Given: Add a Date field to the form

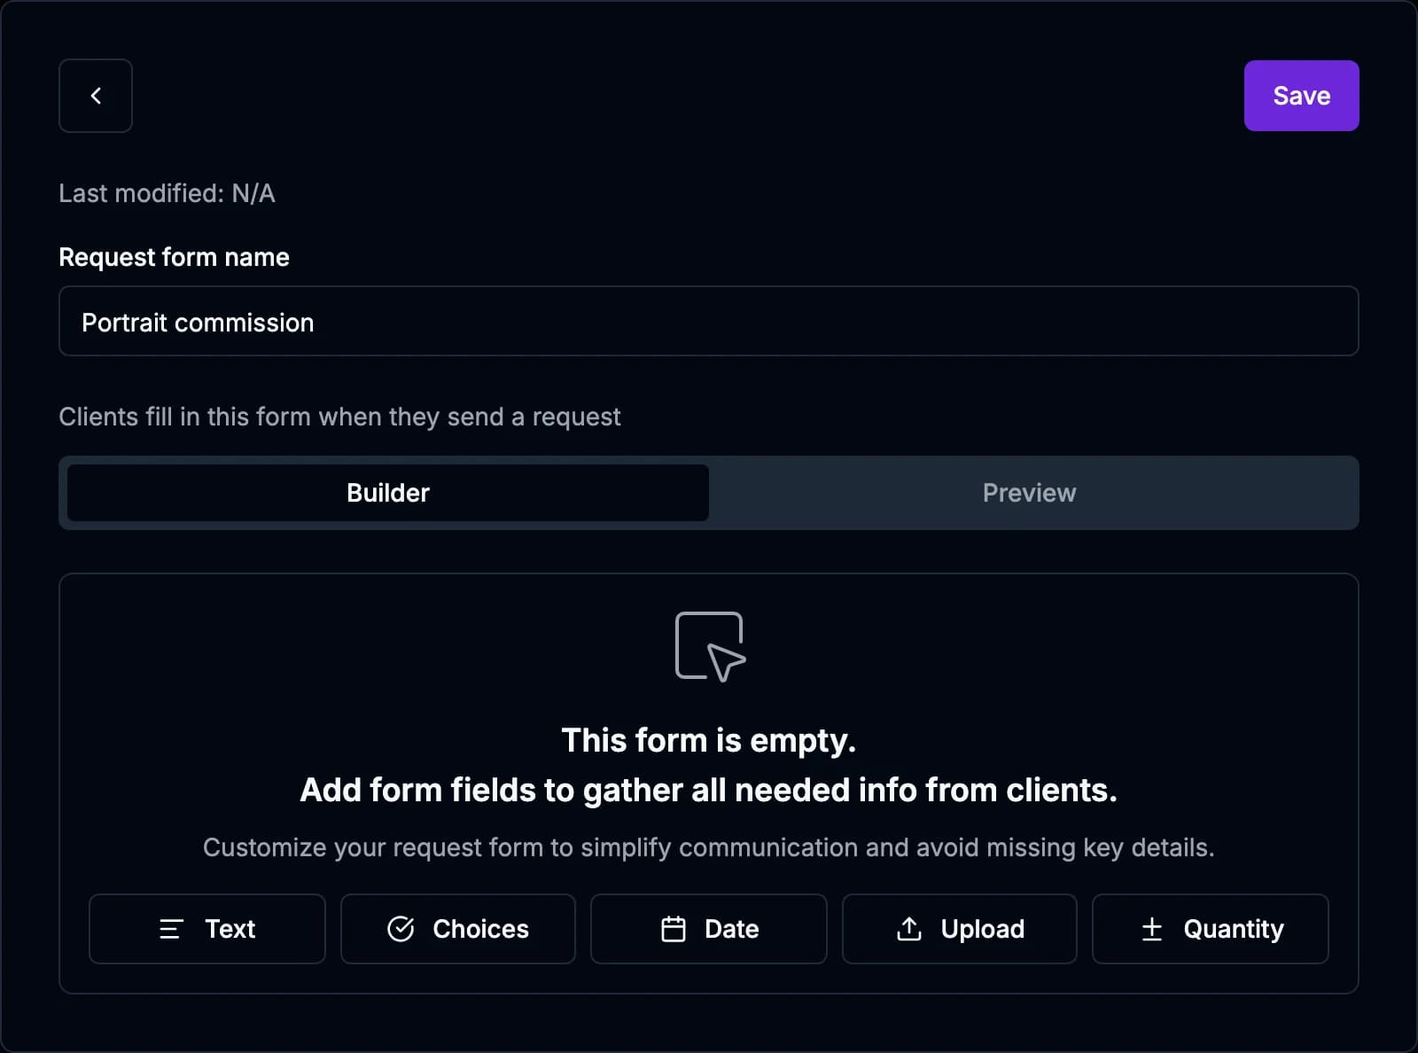Looking at the screenshot, I should (709, 929).
